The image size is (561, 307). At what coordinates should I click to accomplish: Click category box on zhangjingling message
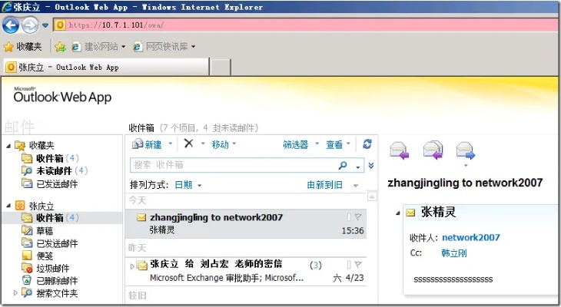[x=349, y=217]
